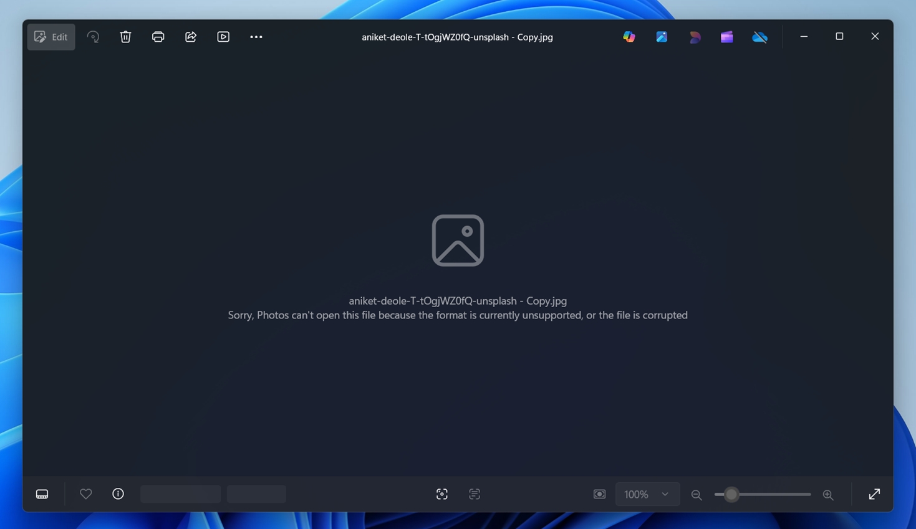Open Copilot from the title bar

tap(629, 37)
